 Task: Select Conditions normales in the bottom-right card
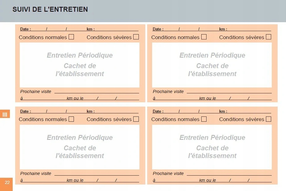pos(204,119)
